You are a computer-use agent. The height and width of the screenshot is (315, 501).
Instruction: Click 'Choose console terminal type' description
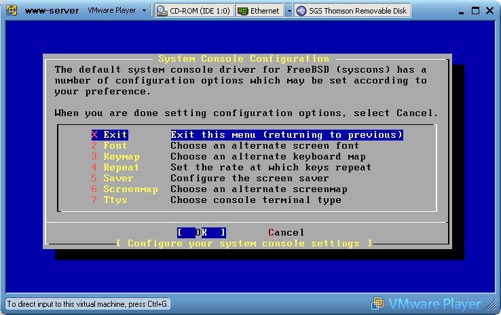[256, 200]
